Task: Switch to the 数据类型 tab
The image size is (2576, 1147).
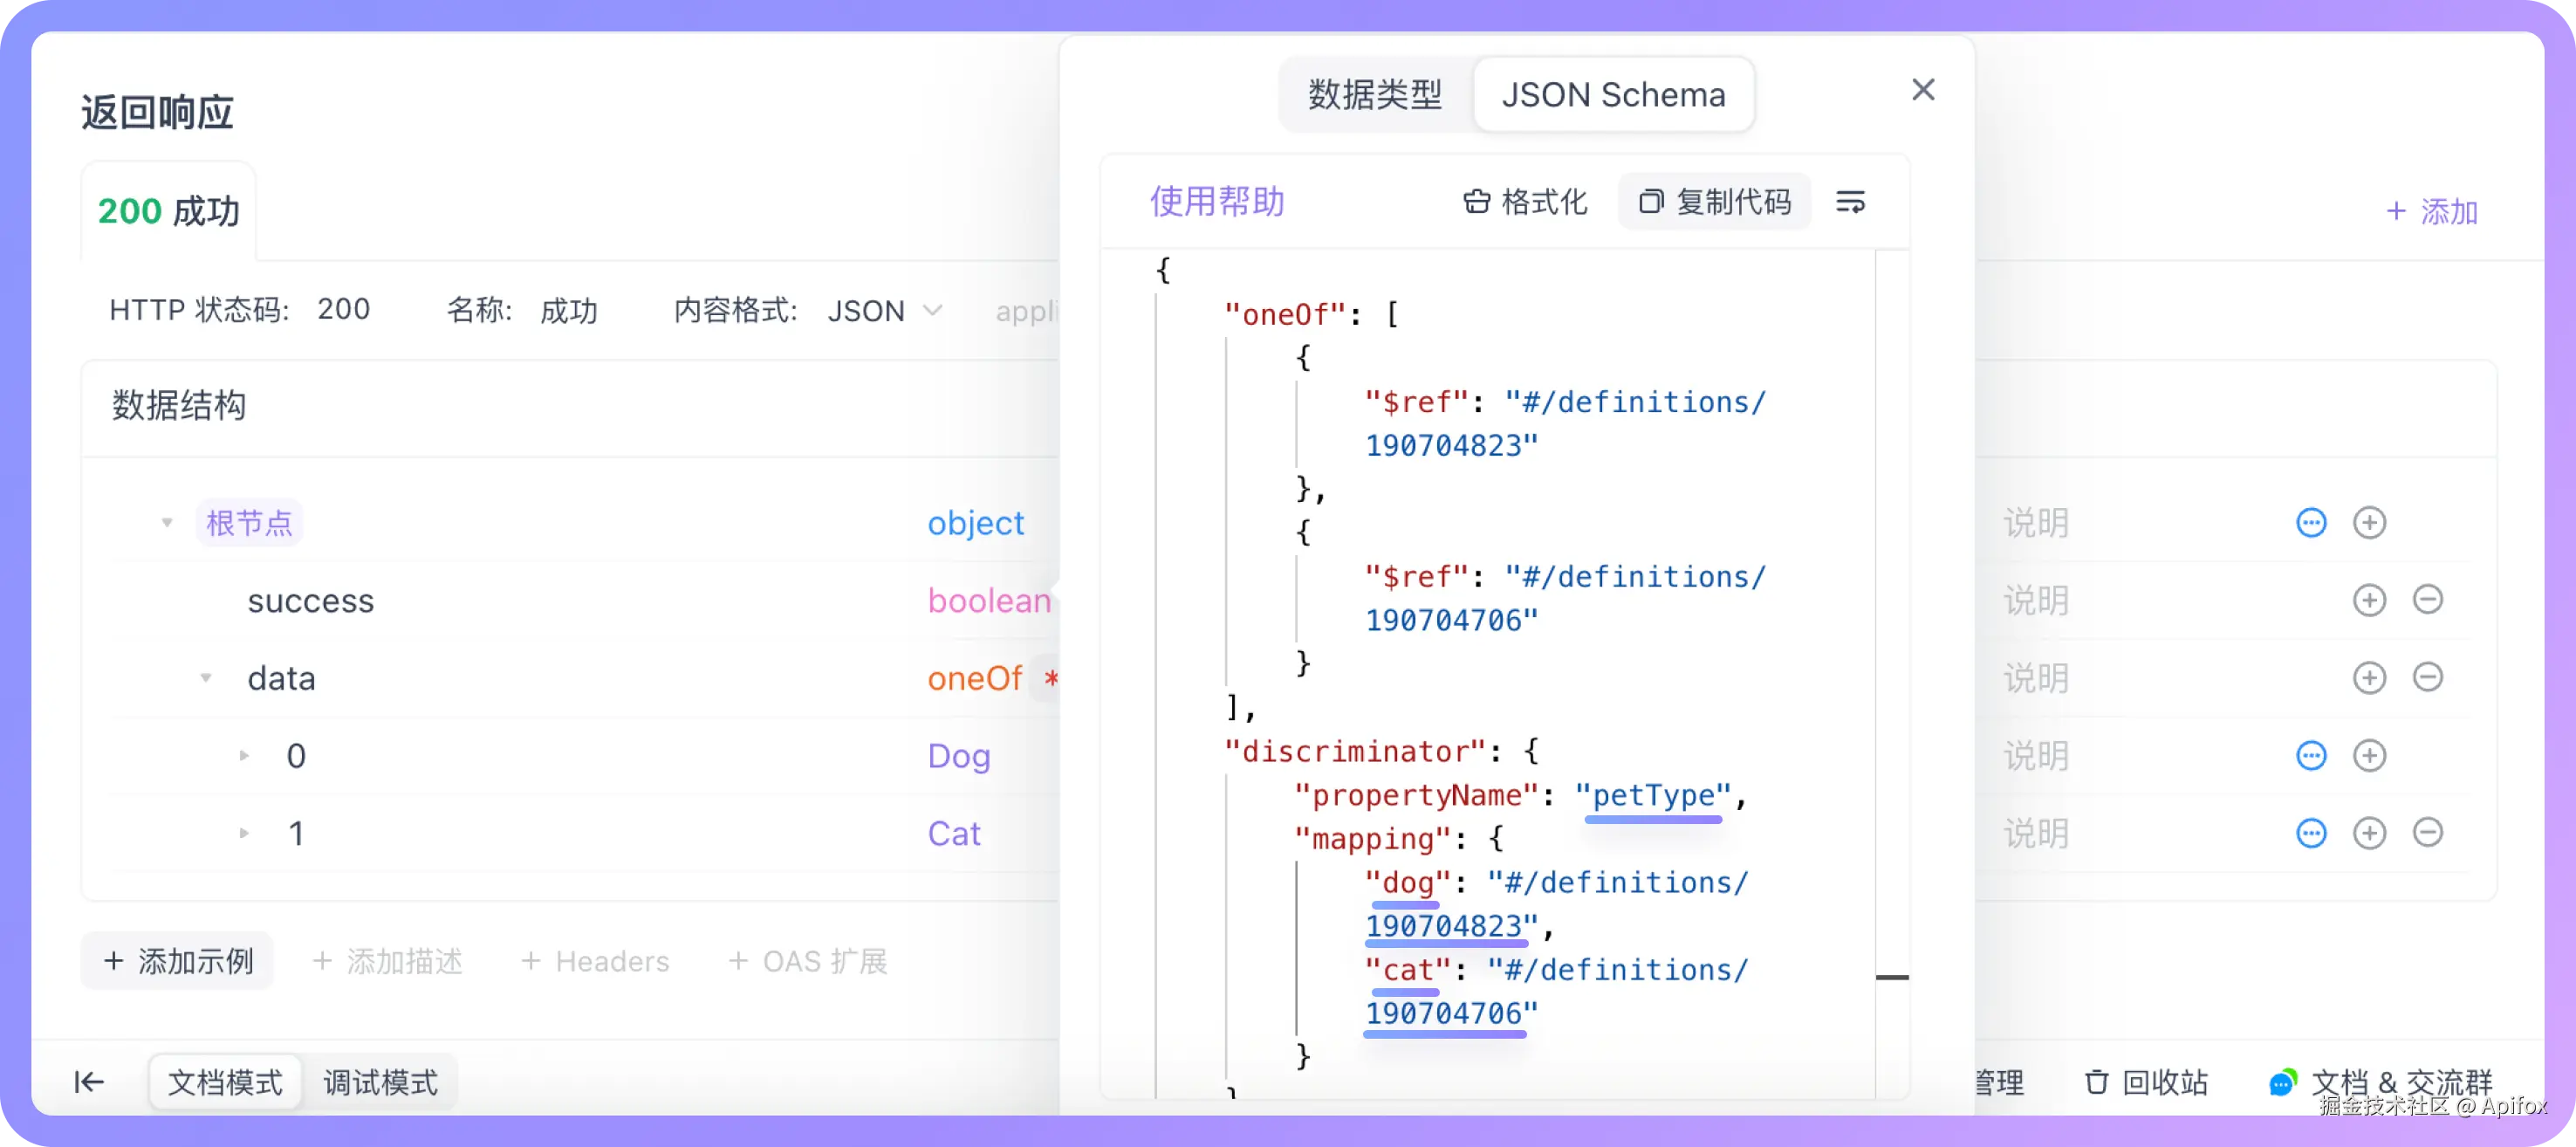Action: [1375, 94]
